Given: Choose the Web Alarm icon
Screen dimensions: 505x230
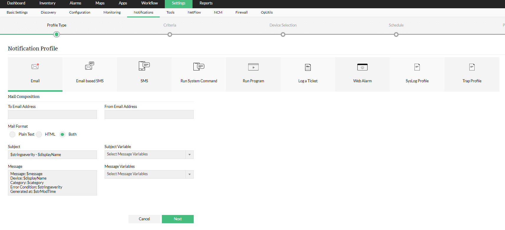Looking at the screenshot, I should [x=362, y=67].
